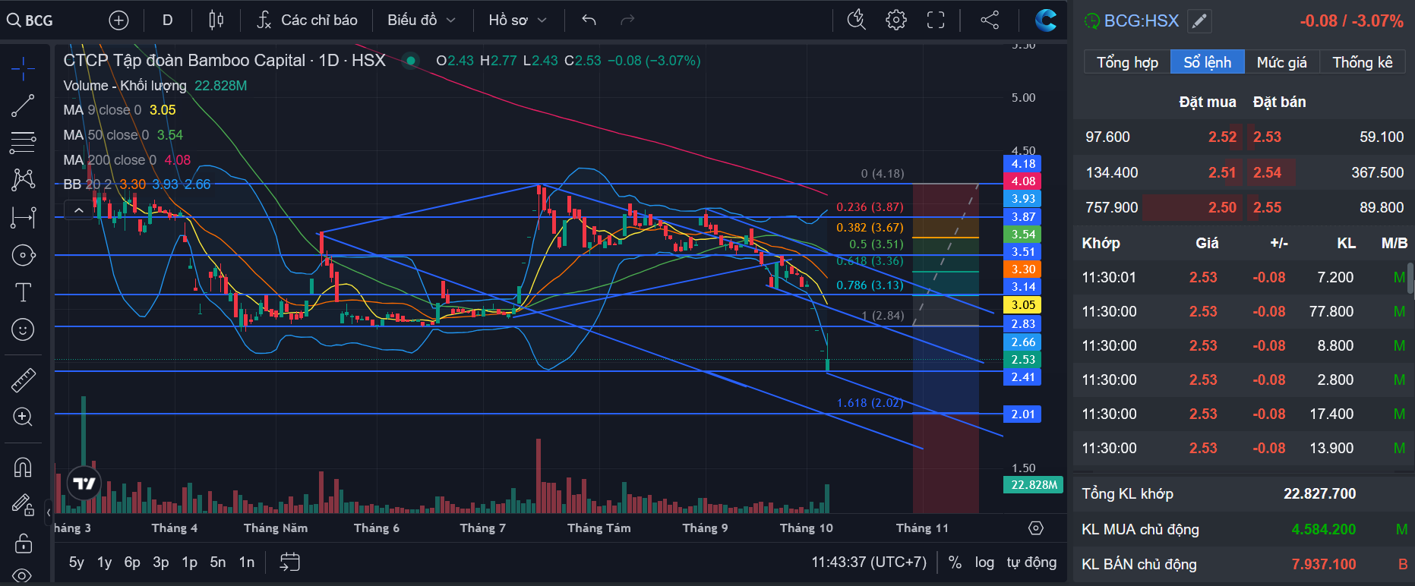Screen dimensions: 1415x586
Task: Select the text annotation tool
Action: click(x=23, y=292)
